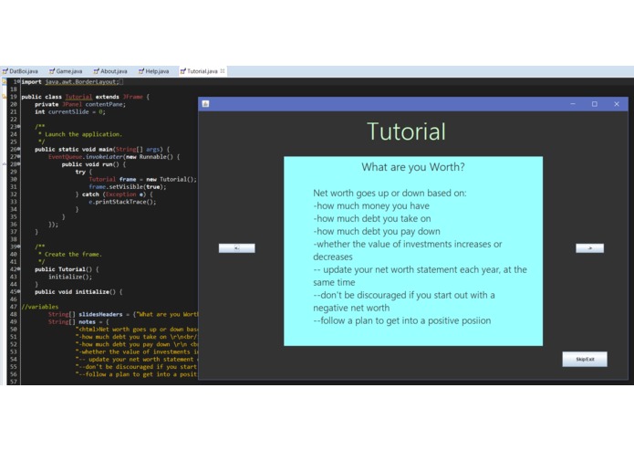Advance to next slide with the right arrow button
Screen dimensions: 634x451
click(x=589, y=248)
